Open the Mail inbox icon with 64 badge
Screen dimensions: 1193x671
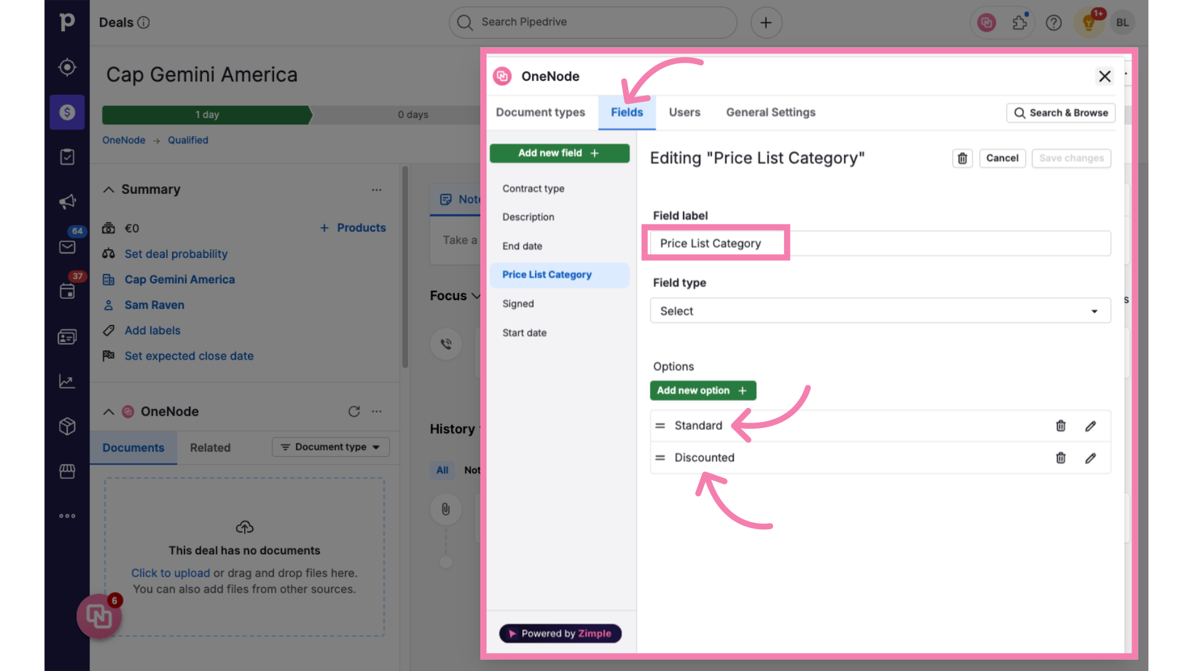coord(67,247)
